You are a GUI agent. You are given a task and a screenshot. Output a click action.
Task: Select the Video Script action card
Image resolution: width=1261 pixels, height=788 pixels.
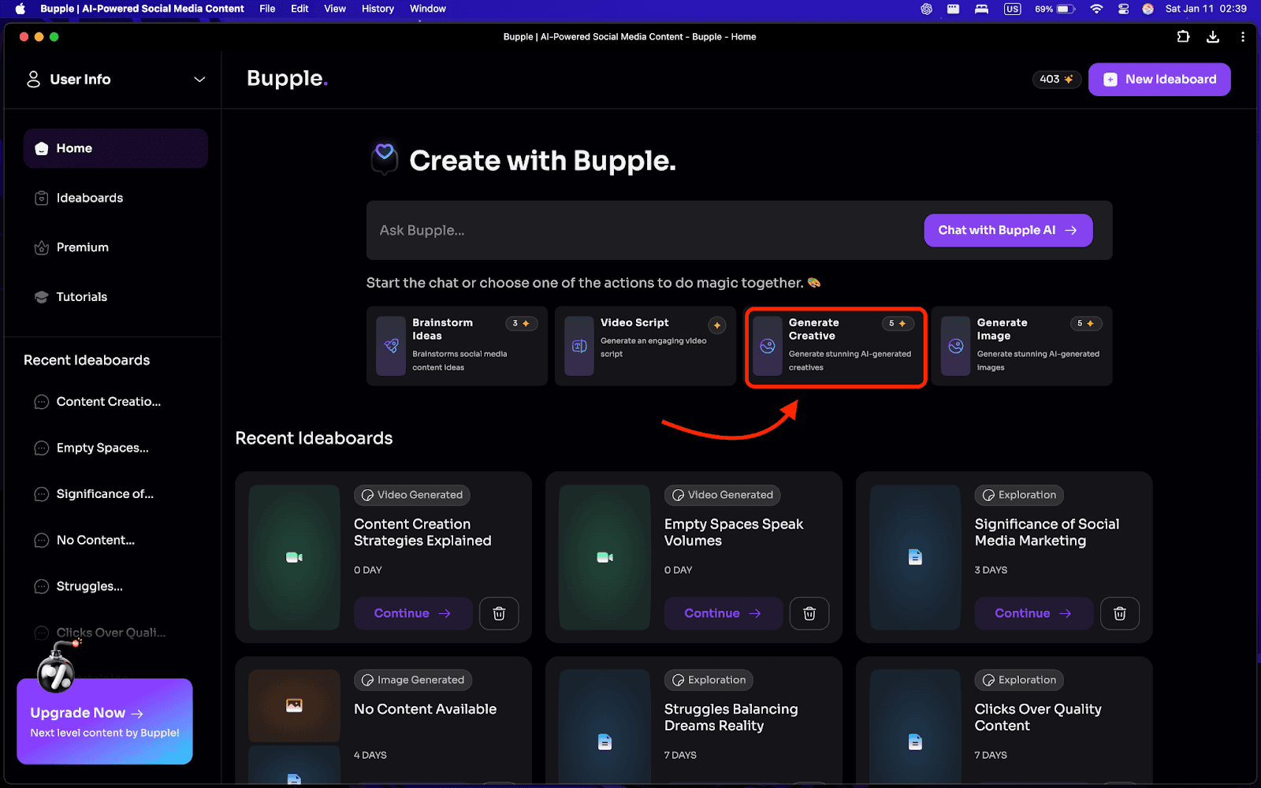[645, 346]
